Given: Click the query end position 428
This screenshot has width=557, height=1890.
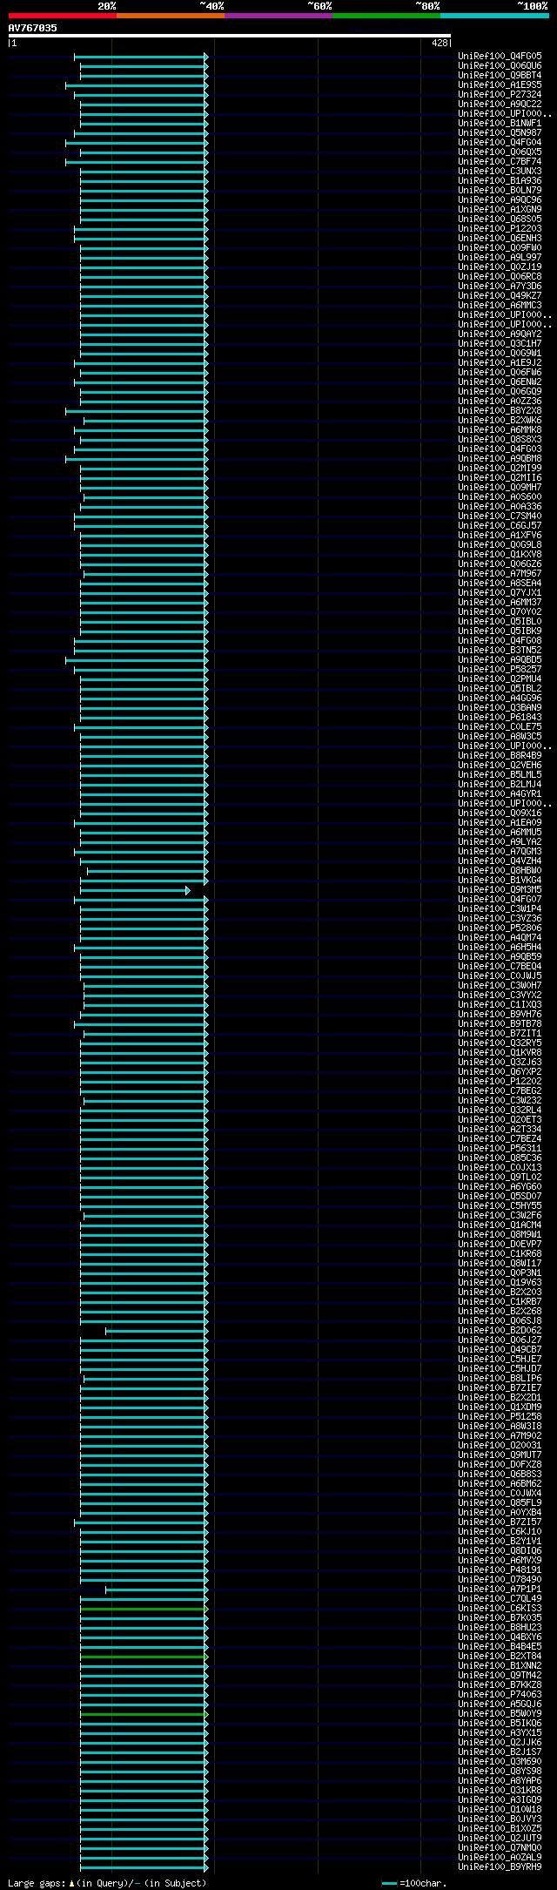Looking at the screenshot, I should [x=440, y=43].
